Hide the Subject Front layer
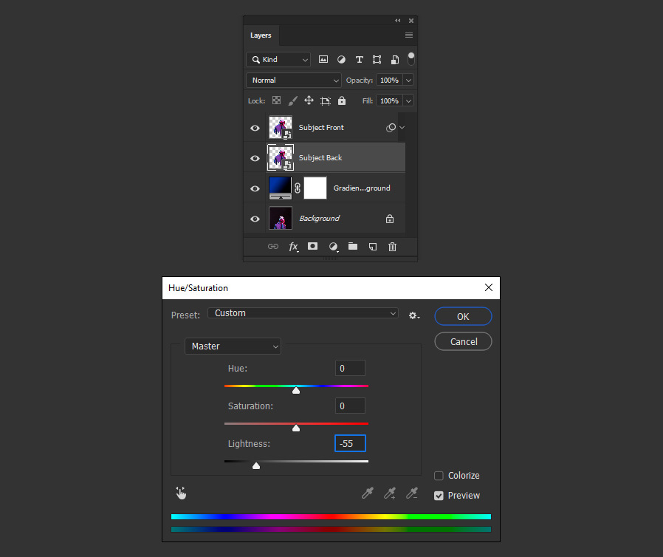 pos(255,128)
